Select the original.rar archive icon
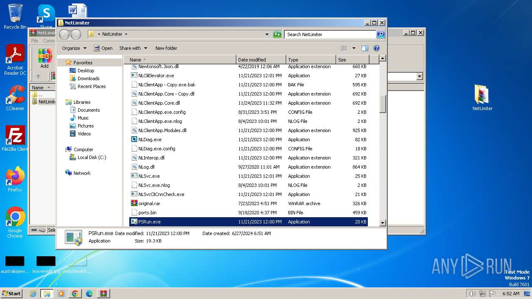 pyautogui.click(x=134, y=203)
